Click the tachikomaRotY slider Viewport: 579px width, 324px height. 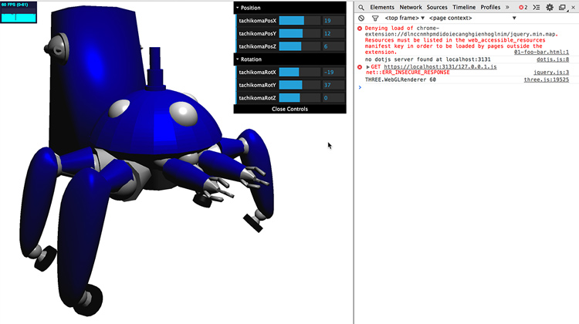(300, 86)
